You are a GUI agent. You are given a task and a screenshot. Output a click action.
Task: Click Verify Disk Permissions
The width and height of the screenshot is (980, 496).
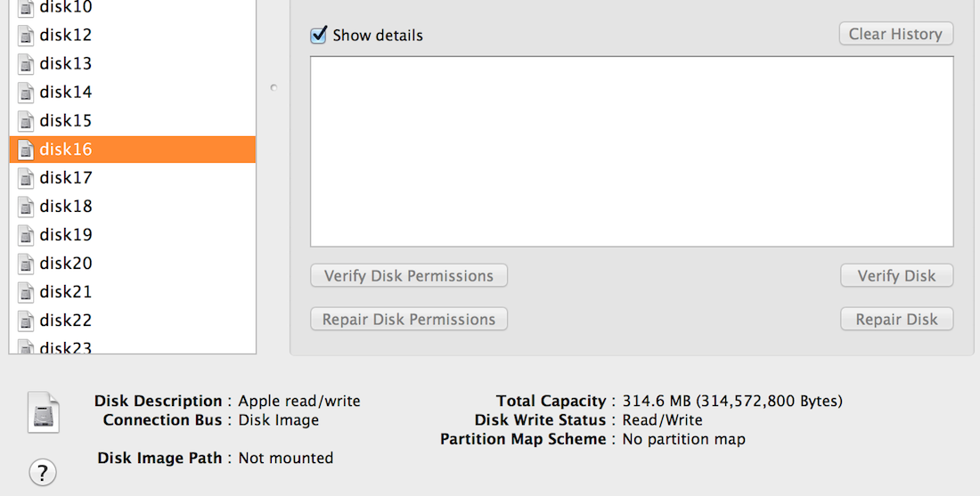pos(409,275)
